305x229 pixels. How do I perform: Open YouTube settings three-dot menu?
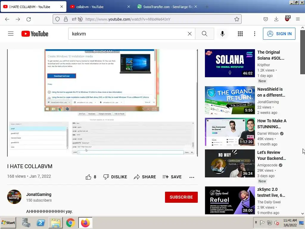[x=254, y=34]
